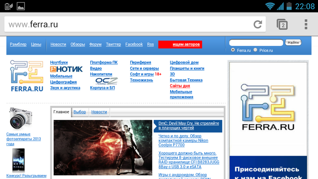Viewport: 318px width, 179px height.
Task: Click the red ищем авторов banner
Action: 180,44
